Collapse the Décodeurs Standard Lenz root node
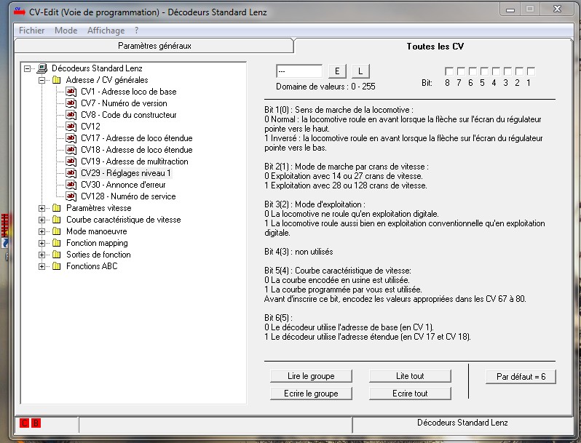 coord(28,68)
